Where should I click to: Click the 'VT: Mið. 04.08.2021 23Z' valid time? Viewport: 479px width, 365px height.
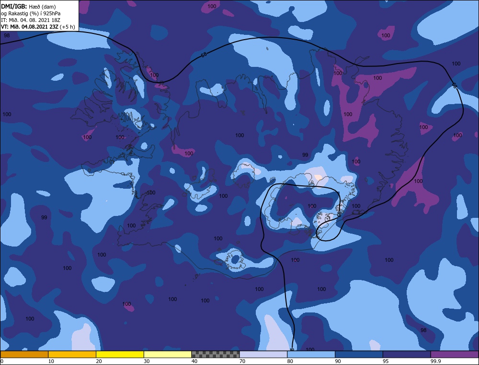[x=29, y=27]
